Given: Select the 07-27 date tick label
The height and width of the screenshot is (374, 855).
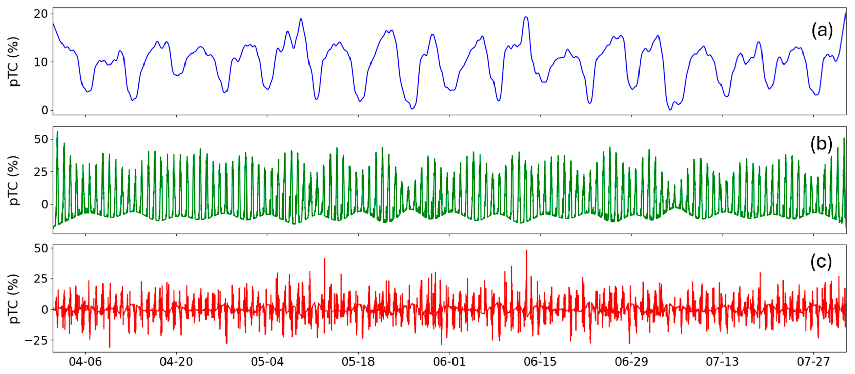Looking at the screenshot, I should click(x=813, y=362).
